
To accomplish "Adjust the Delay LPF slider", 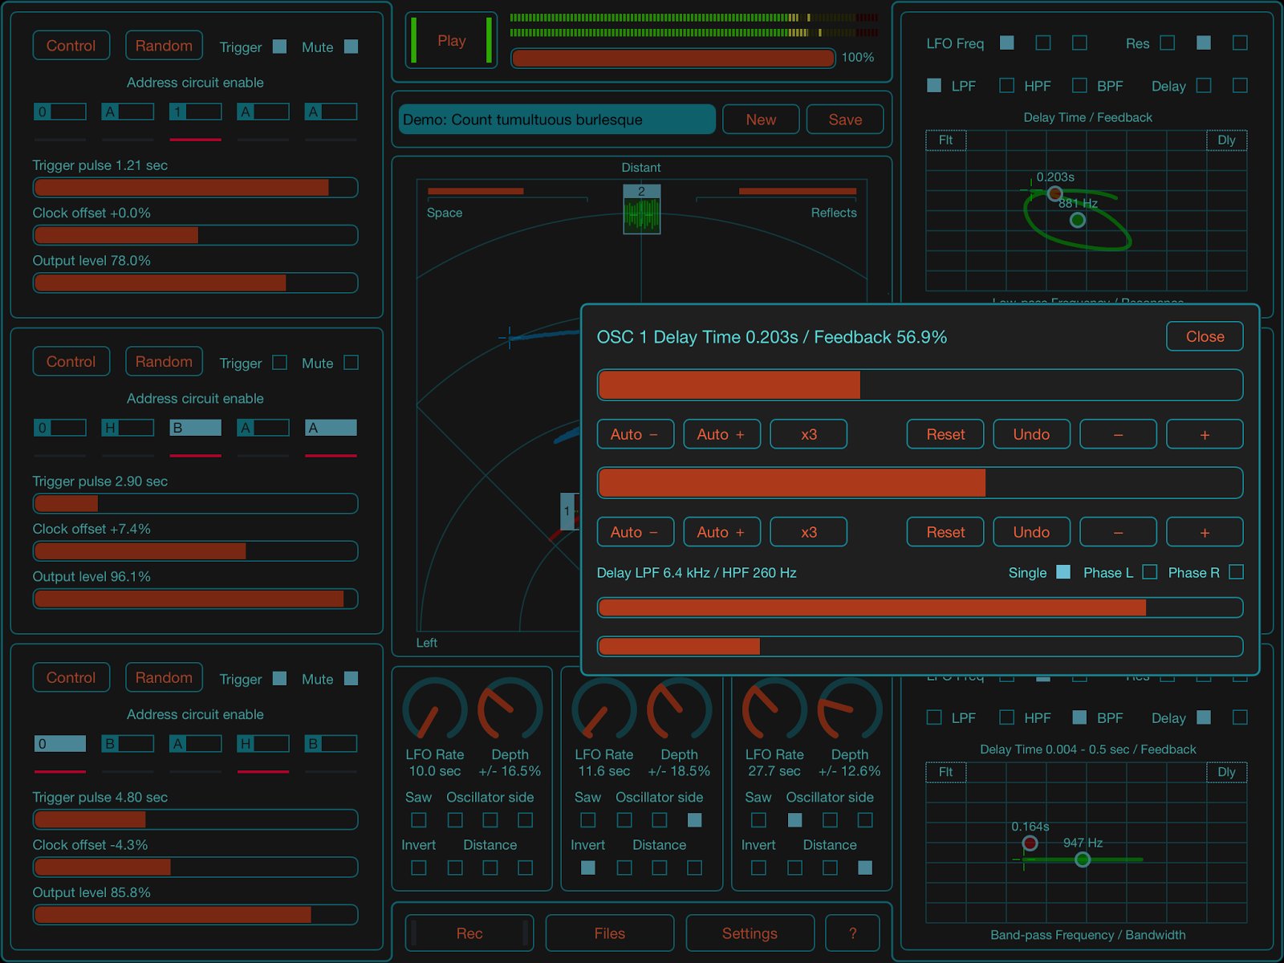I will pos(920,607).
